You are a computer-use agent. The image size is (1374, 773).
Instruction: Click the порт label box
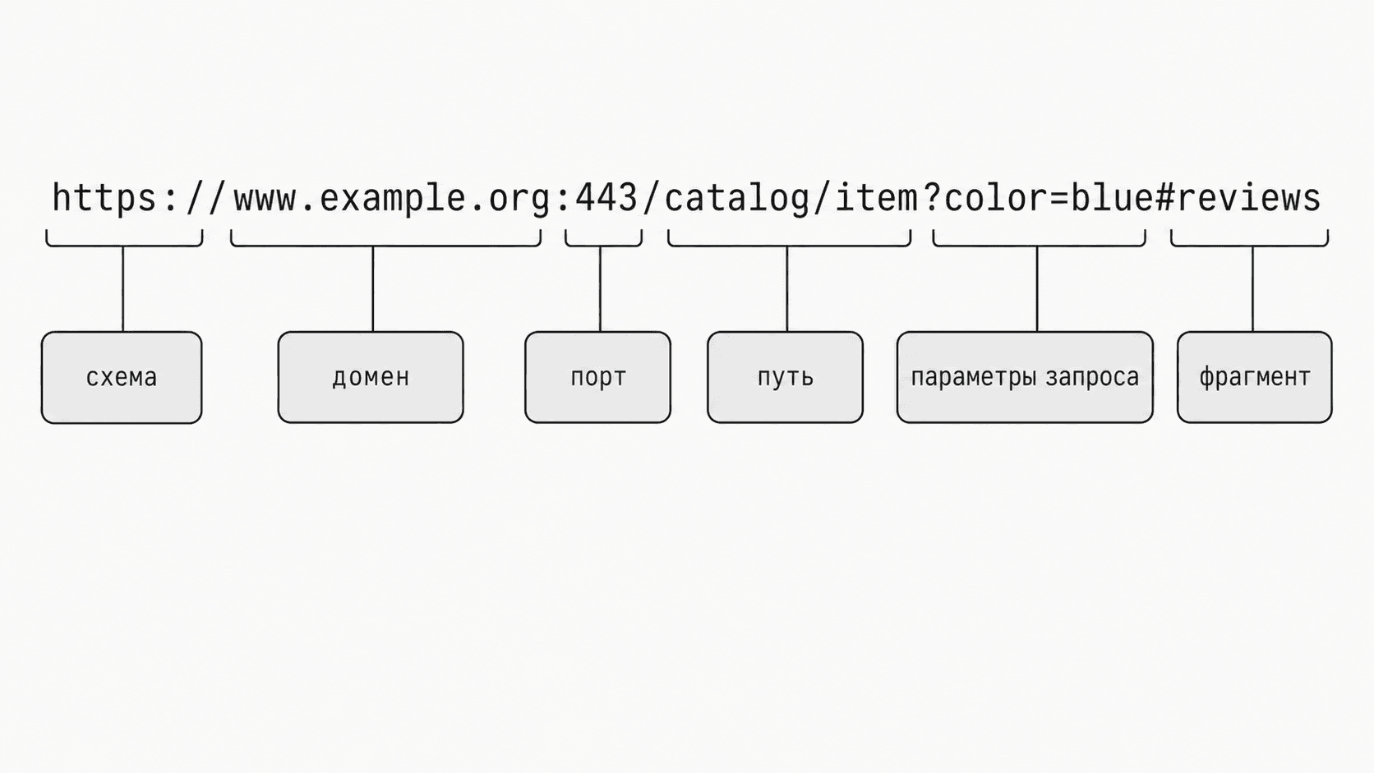pyautogui.click(x=598, y=378)
